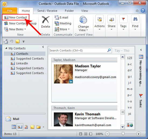The width and height of the screenshot is (148, 139).
Task: Open the Notes module icon
Action: tap(32, 127)
